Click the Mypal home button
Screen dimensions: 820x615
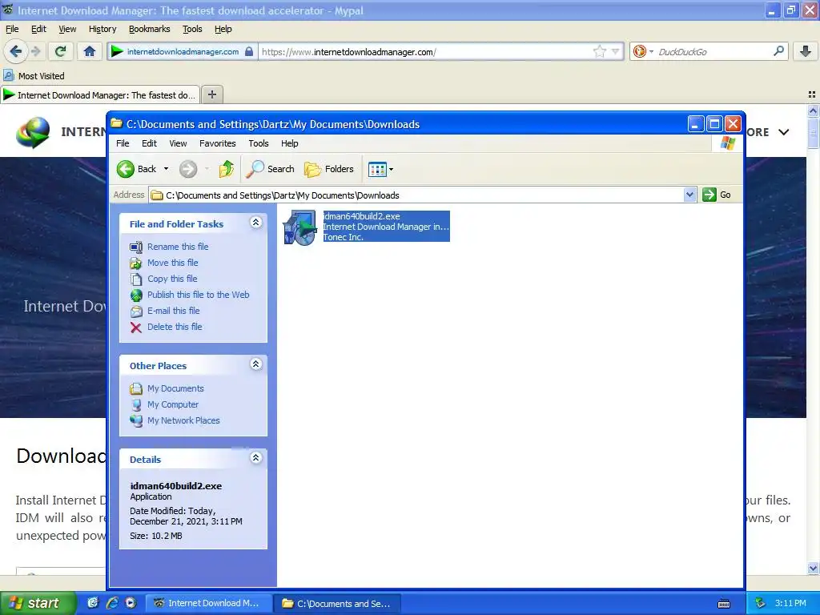tap(90, 51)
